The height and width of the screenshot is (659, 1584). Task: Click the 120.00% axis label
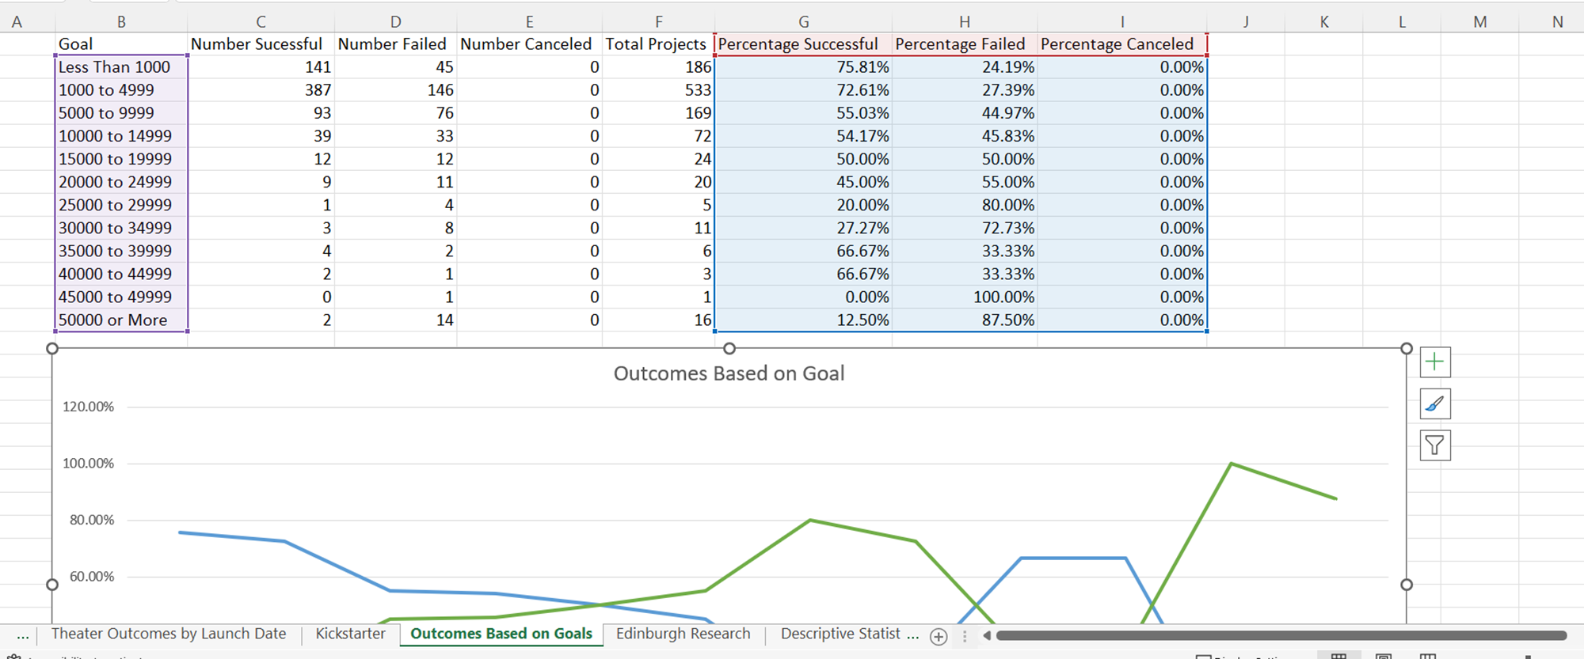pyautogui.click(x=88, y=407)
